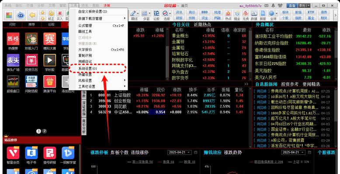Expand 数据下载及管理 submenu
Image resolution: width=340 pixels, height=174 pixels.
pos(98,19)
